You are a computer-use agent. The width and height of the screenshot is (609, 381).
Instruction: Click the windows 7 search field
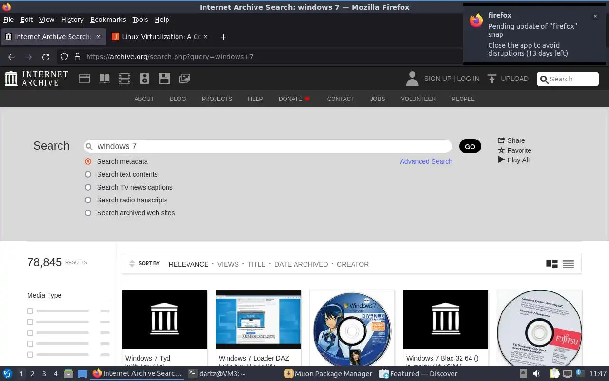(x=268, y=146)
